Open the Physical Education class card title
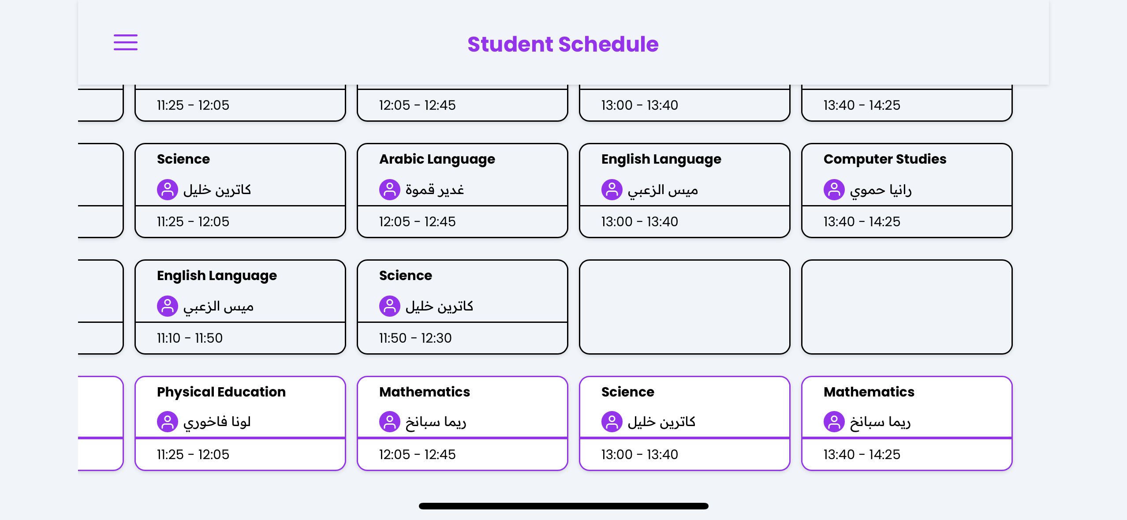The height and width of the screenshot is (520, 1127). pyautogui.click(x=221, y=392)
